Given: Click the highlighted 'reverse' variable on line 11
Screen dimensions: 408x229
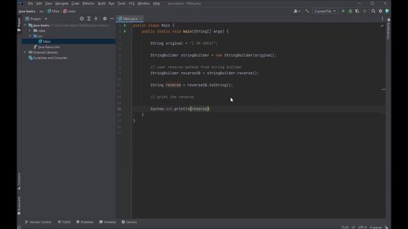Looking at the screenshot, I should point(173,85).
